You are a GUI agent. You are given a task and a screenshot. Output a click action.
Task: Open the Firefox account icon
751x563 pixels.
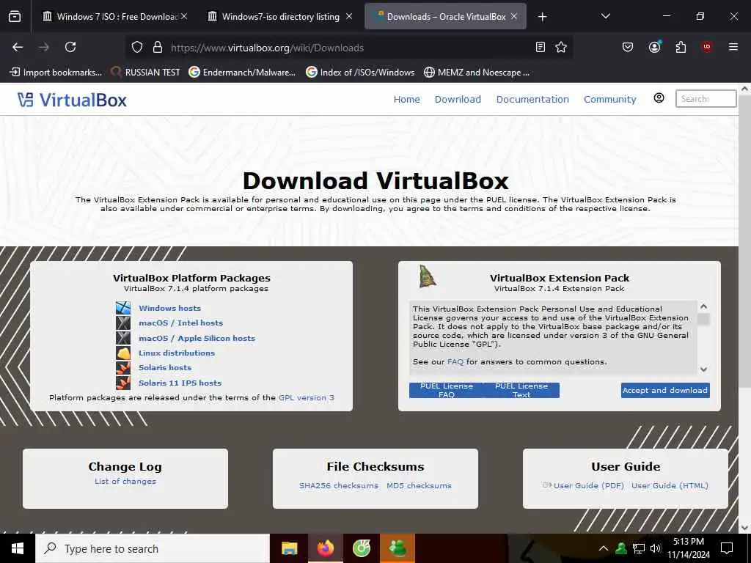tap(654, 46)
